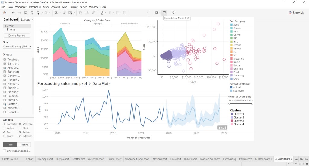The image size is (309, 166).
Task: Switch layout mode to Floating
Action: click(x=24, y=145)
